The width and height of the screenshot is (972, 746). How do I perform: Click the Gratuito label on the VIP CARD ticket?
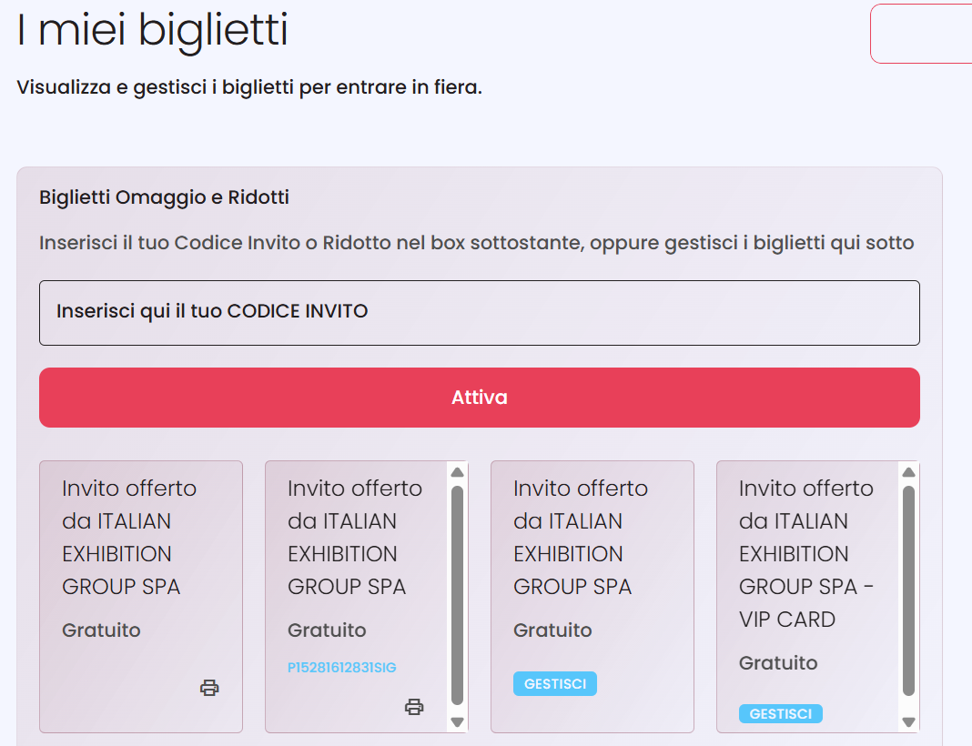tap(778, 663)
